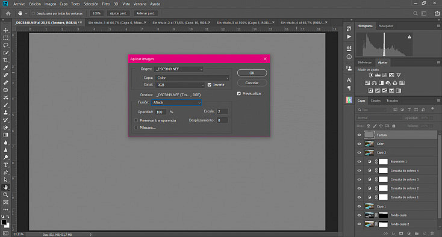The width and height of the screenshot is (442, 237).
Task: Open the background color swatch
Action: [7, 226]
